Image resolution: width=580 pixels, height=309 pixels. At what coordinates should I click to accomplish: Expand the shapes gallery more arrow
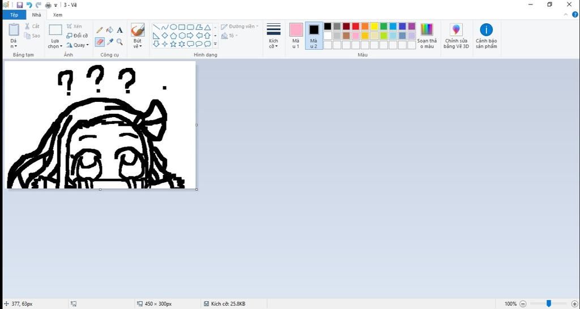(215, 44)
